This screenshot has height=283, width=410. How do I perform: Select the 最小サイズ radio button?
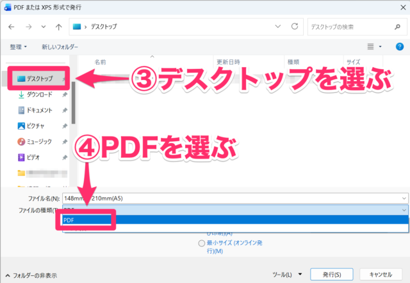[x=202, y=243]
